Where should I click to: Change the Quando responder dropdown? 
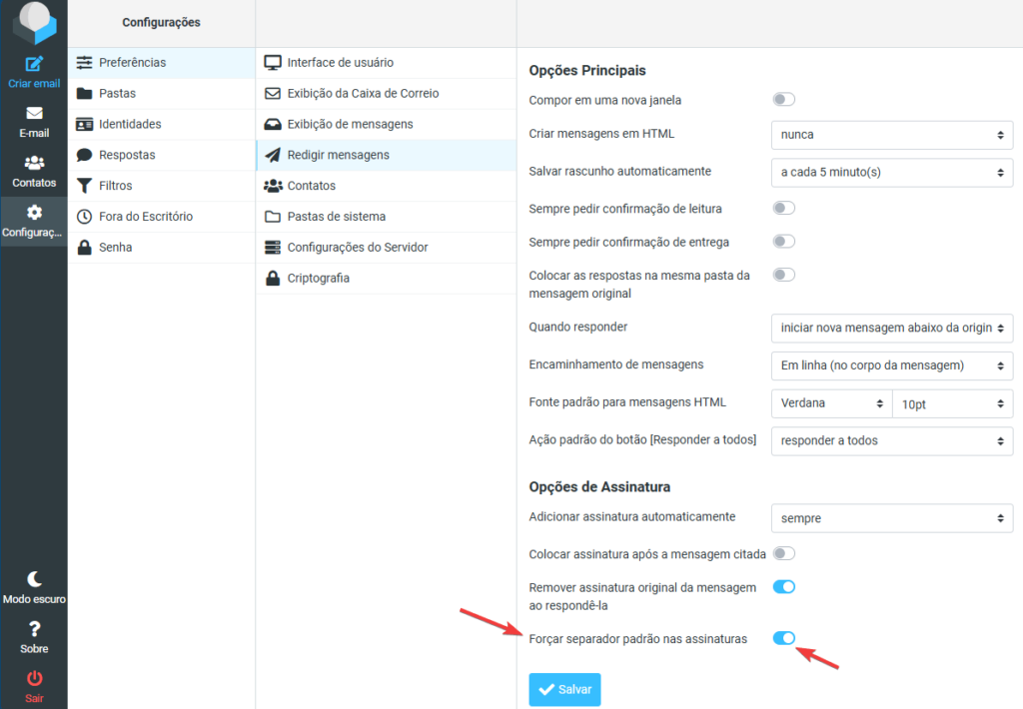(890, 328)
